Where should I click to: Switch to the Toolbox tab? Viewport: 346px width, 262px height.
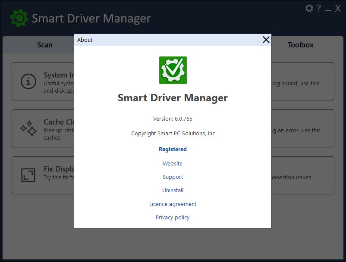click(x=301, y=45)
